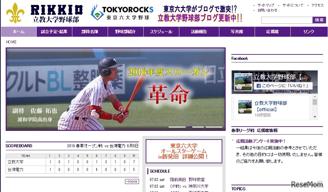
Task: Open the お問い合わせ link
Action: [267, 10]
